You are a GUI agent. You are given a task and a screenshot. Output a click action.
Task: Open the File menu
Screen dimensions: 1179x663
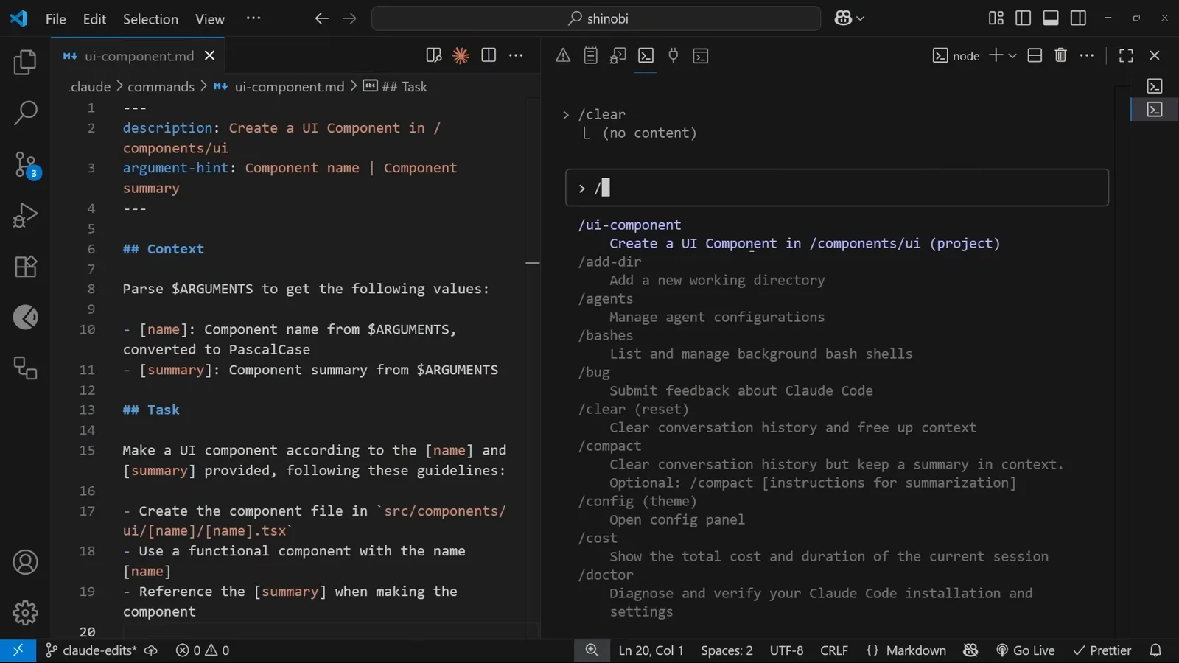pos(56,19)
